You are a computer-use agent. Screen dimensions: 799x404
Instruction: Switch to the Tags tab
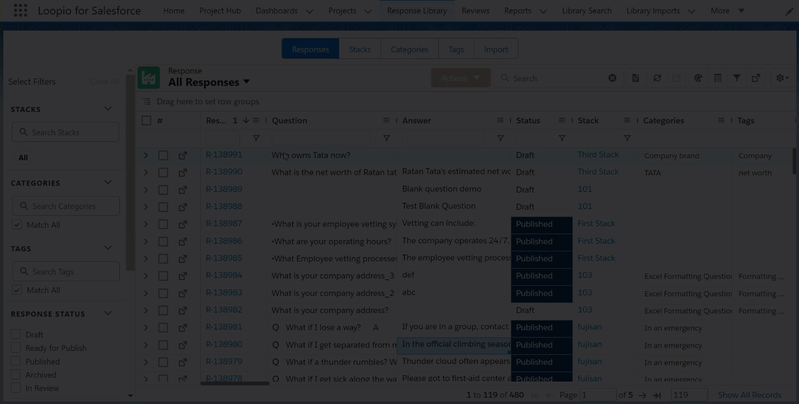(x=456, y=49)
